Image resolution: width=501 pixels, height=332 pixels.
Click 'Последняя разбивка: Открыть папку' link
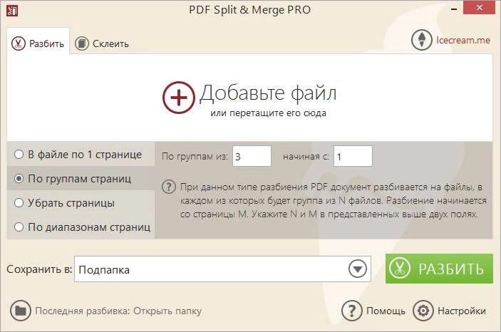point(118,311)
